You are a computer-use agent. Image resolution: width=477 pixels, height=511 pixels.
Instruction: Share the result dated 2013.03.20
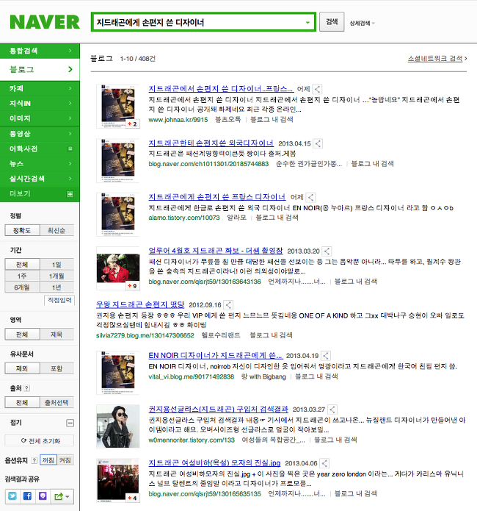tap(327, 251)
